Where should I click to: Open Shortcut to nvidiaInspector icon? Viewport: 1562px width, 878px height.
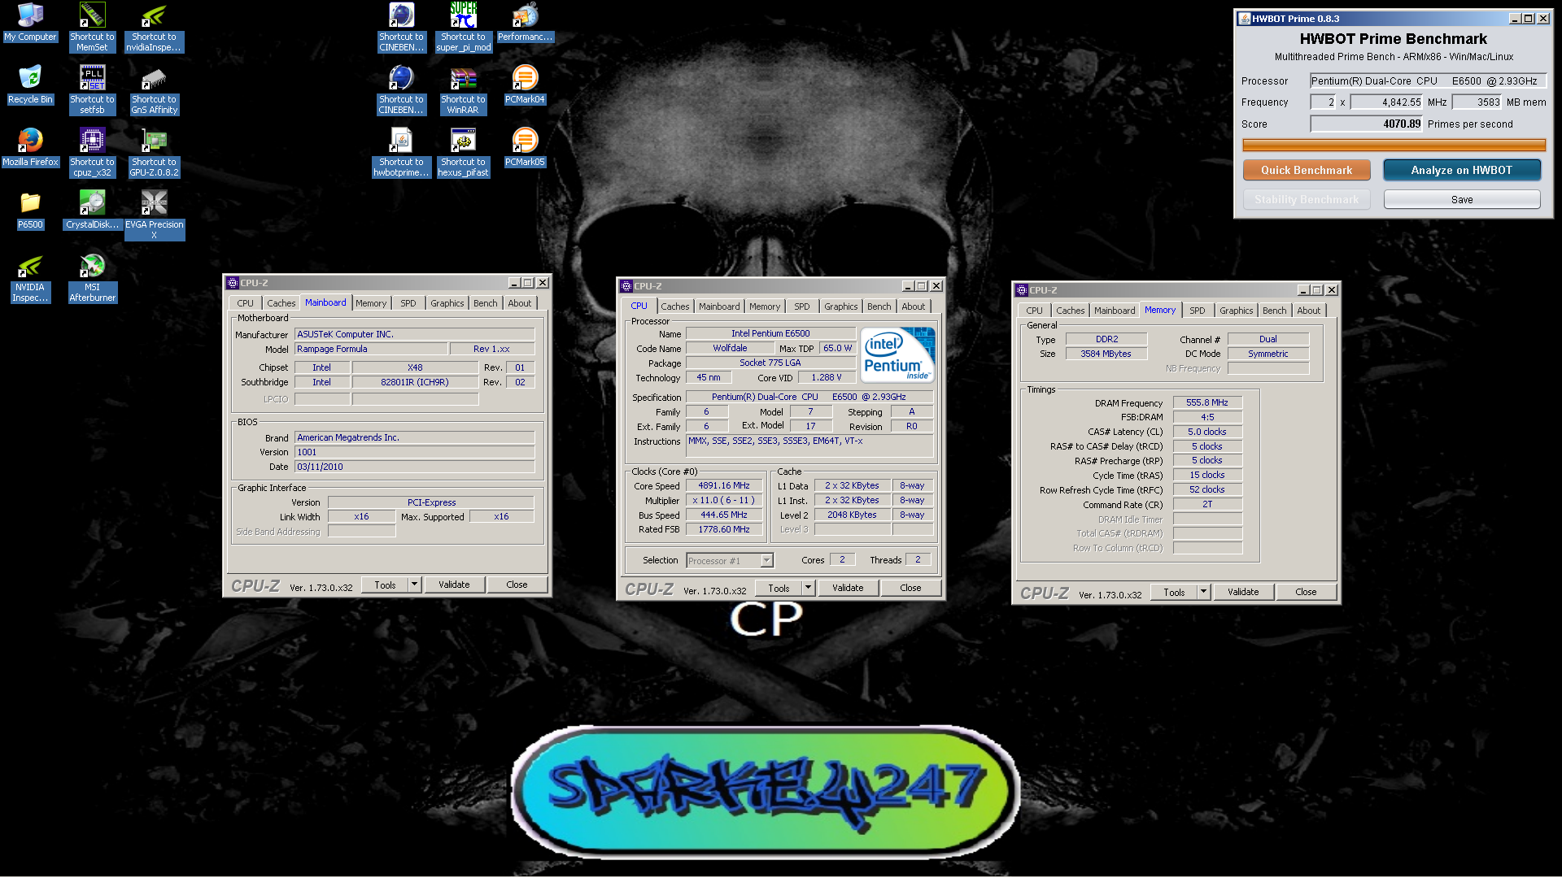(x=154, y=28)
